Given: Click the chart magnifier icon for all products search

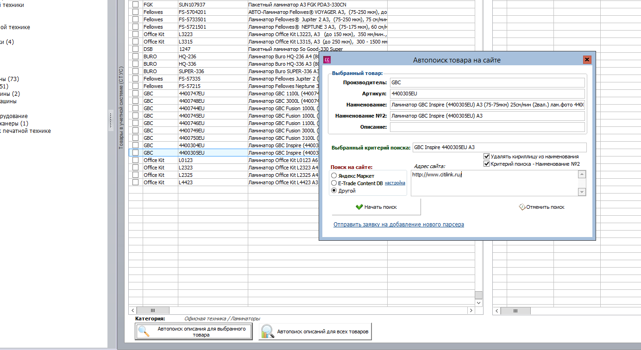Looking at the screenshot, I should coord(267,331).
